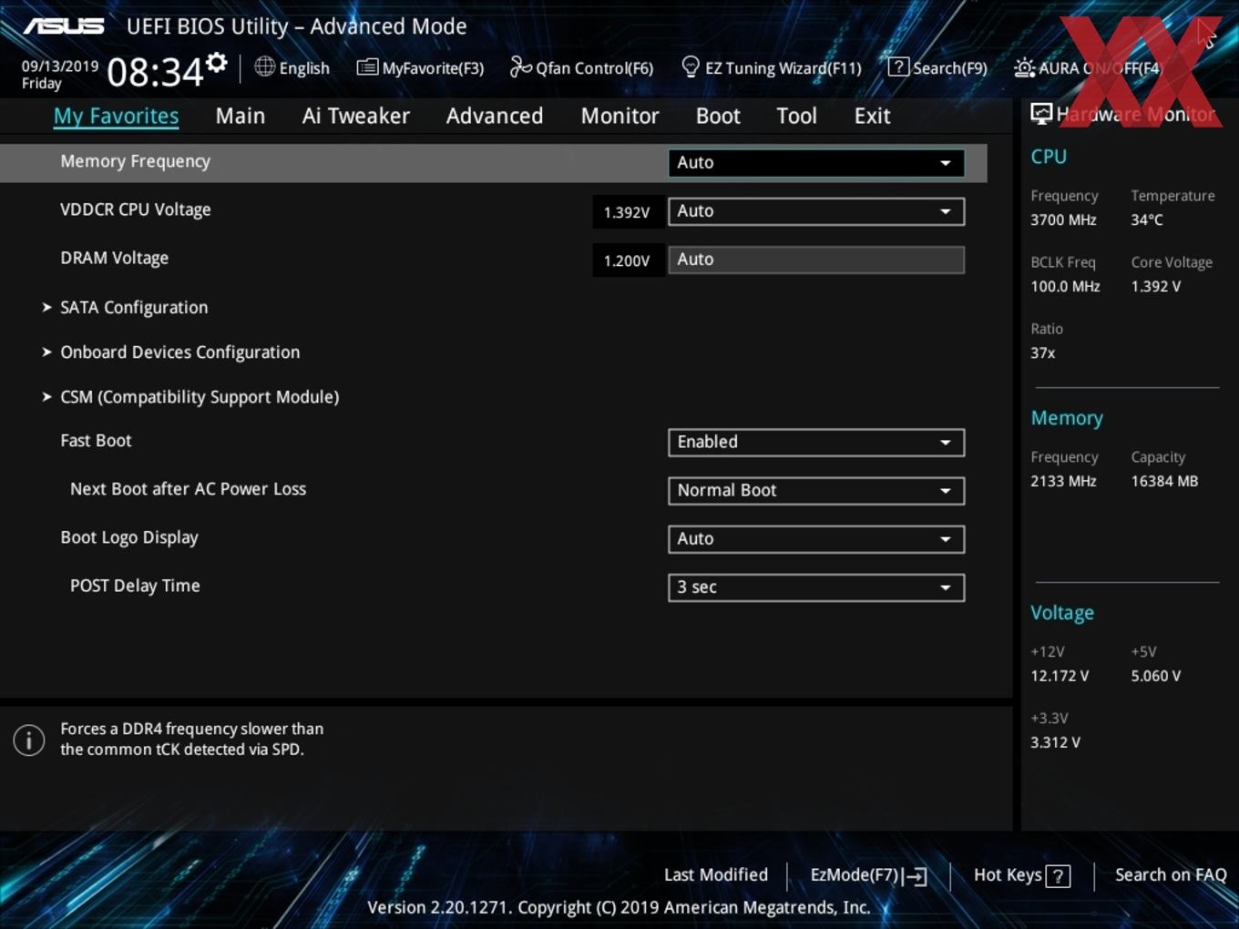Click the 3.312 V reading
Image resolution: width=1239 pixels, height=929 pixels.
coord(1055,743)
